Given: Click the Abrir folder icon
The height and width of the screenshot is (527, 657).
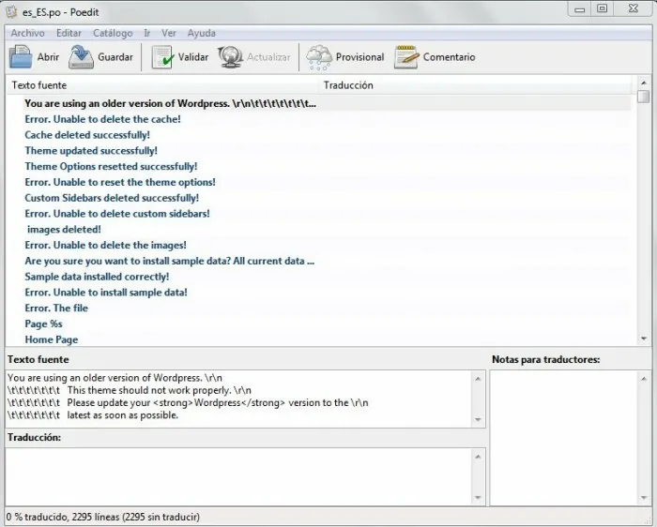Looking at the screenshot, I should pyautogui.click(x=21, y=56).
